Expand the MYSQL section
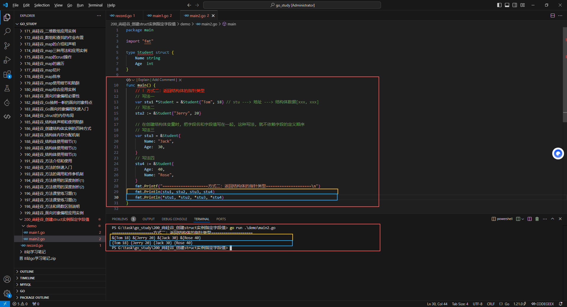The height and width of the screenshot is (307, 567). click(60, 285)
